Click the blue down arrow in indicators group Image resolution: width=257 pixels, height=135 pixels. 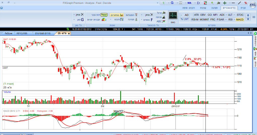pyautogui.click(x=248, y=19)
